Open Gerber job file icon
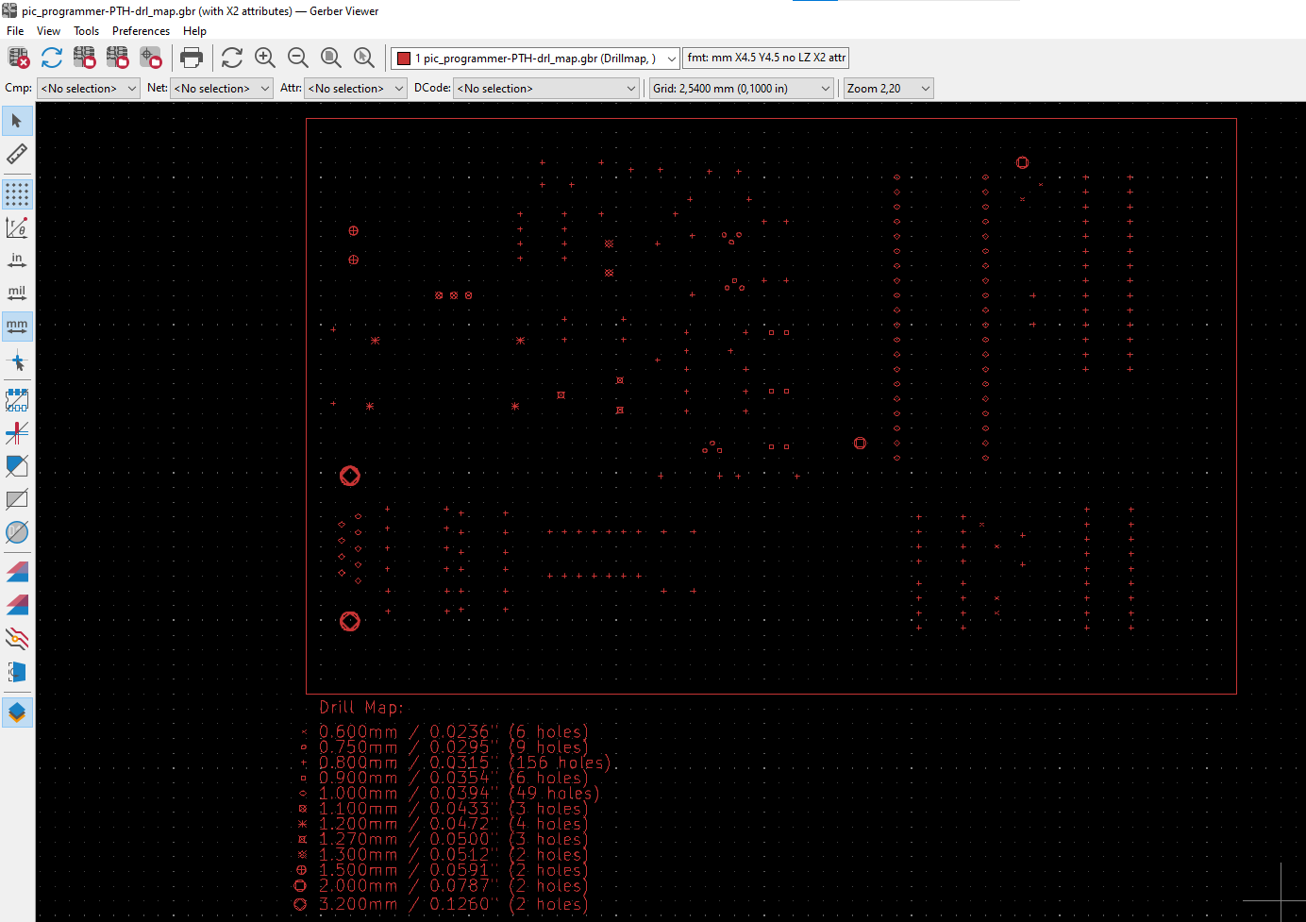Viewport: 1306px width, 922px height. [151, 58]
